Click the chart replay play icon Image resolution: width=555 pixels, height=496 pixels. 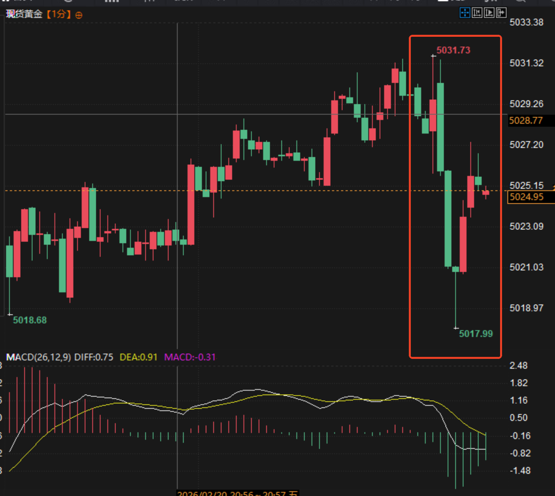click(489, 13)
